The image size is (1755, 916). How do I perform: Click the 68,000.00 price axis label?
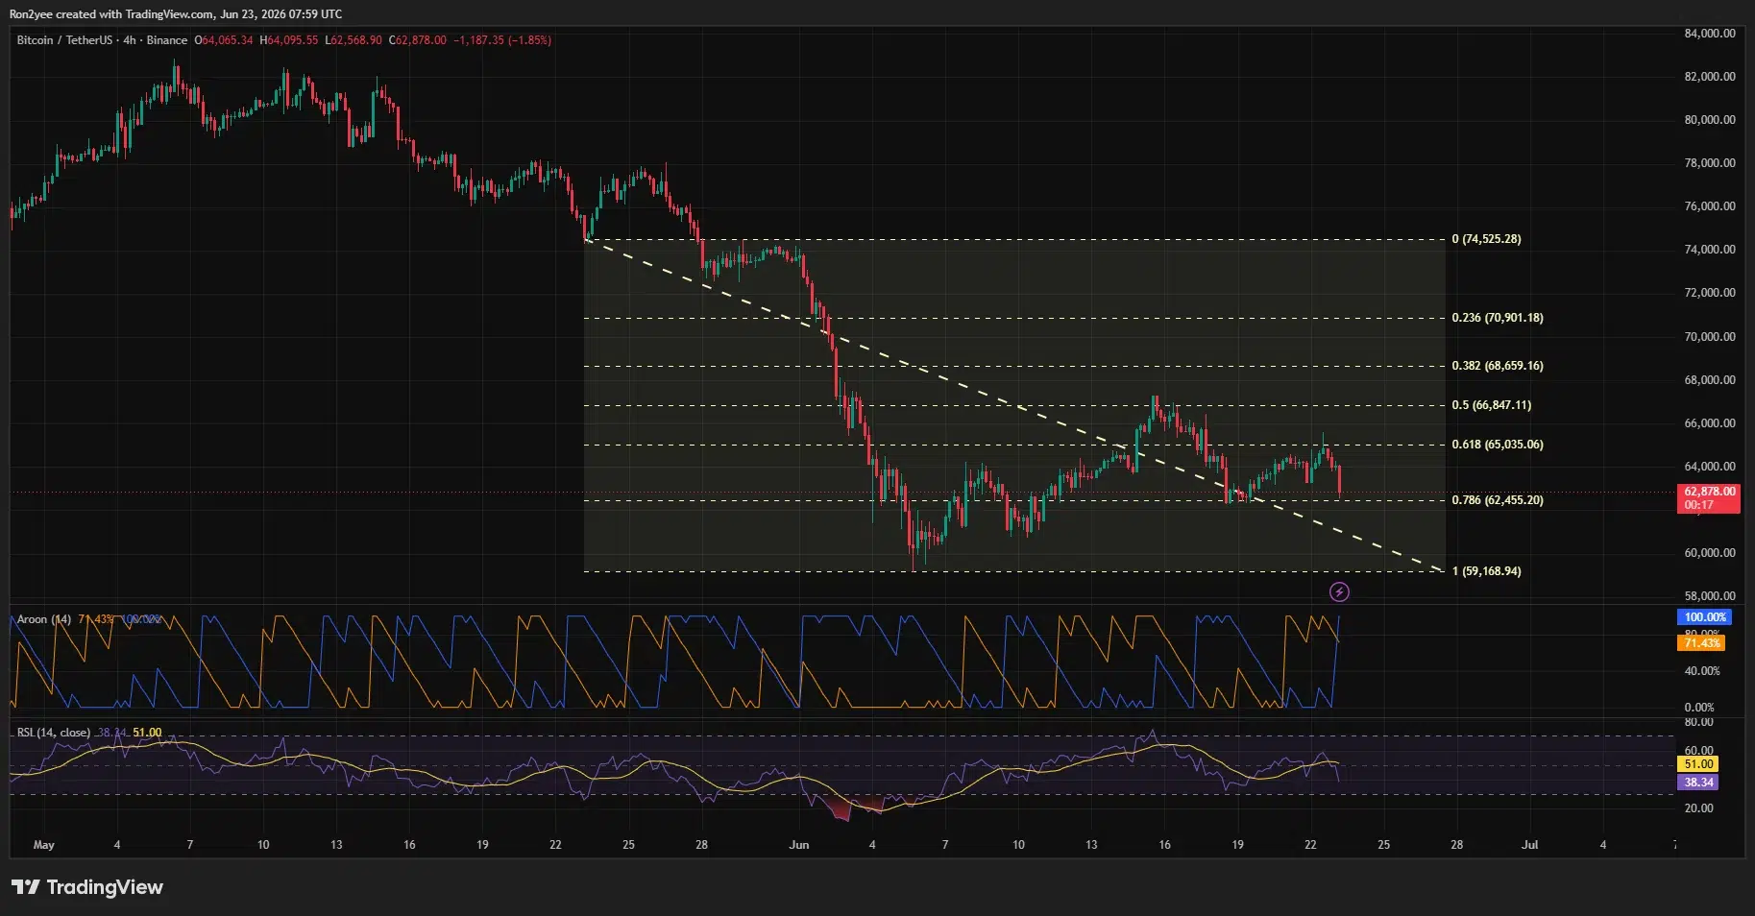click(1710, 380)
